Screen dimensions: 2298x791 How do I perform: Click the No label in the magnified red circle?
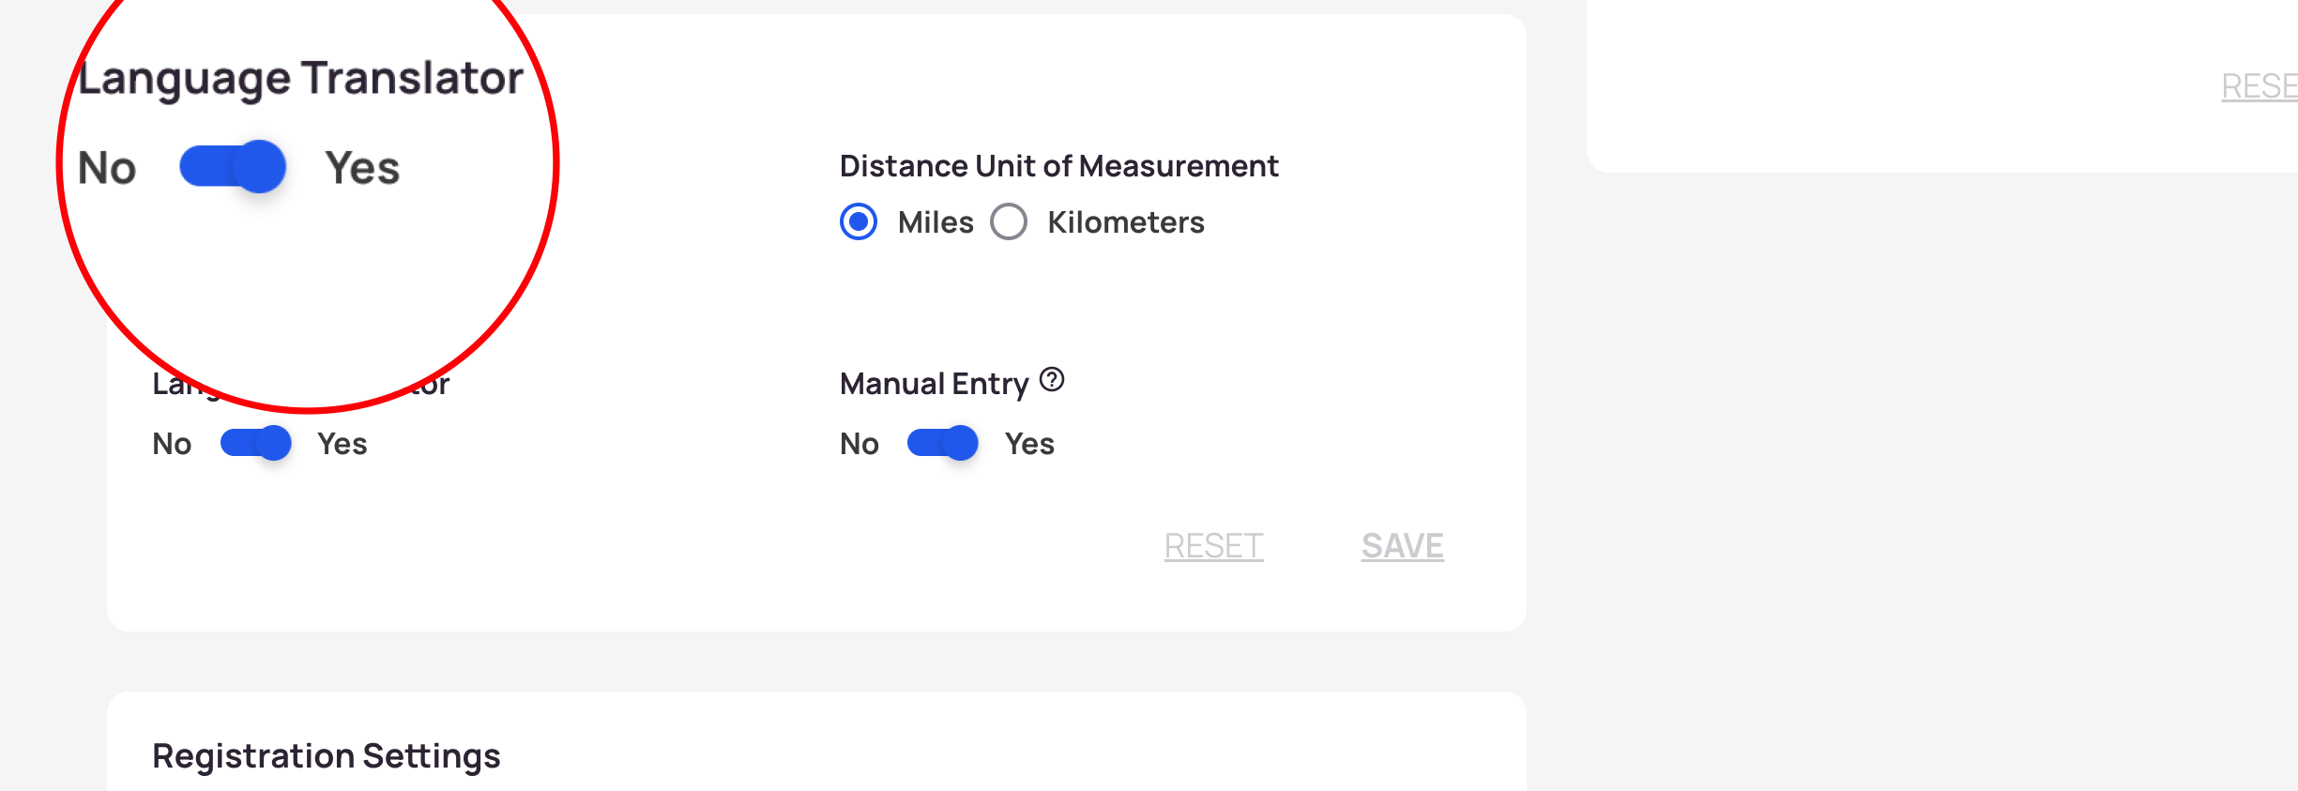tap(107, 168)
